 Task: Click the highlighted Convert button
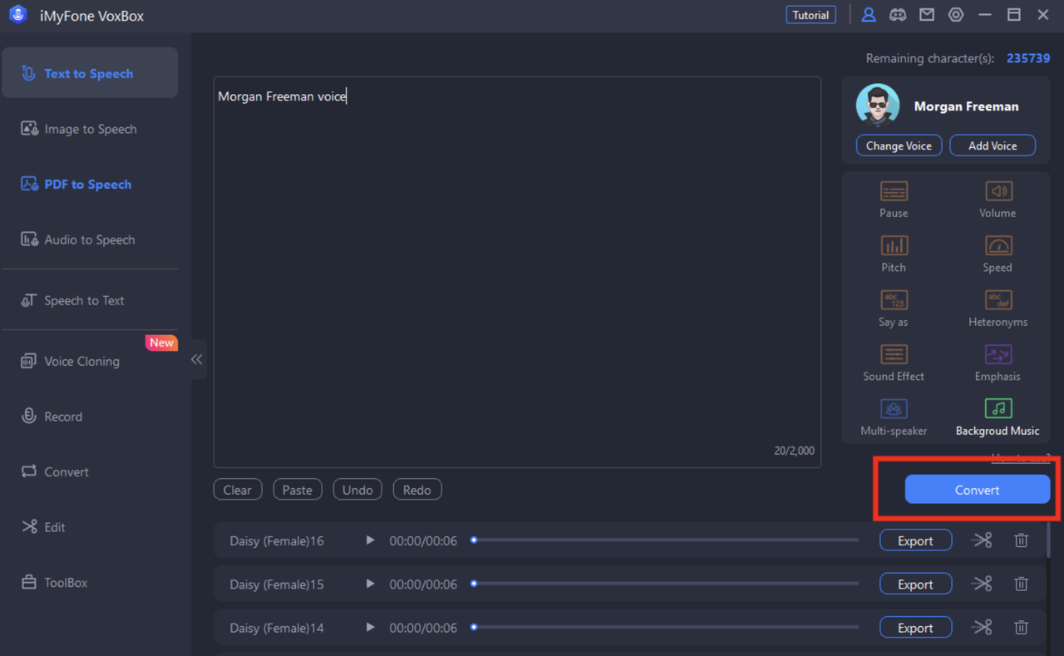977,489
